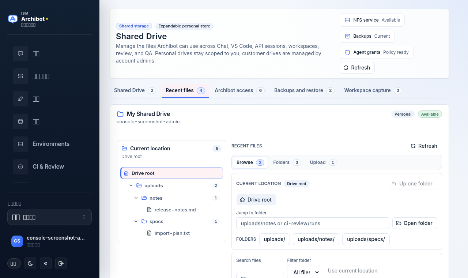Click the file icon beside import-plan.txt
468x278 pixels.
[149, 233]
